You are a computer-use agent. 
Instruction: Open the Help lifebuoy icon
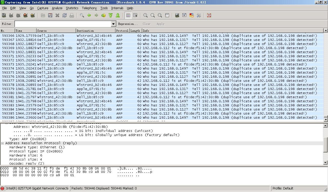point(209,15)
